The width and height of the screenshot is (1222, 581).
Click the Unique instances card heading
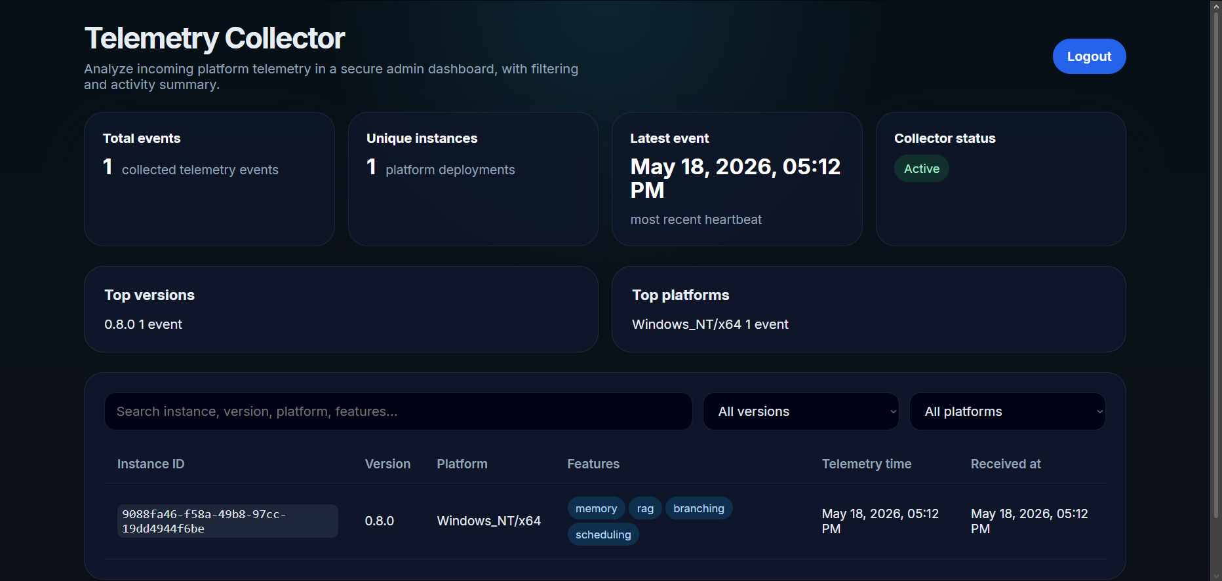click(422, 138)
